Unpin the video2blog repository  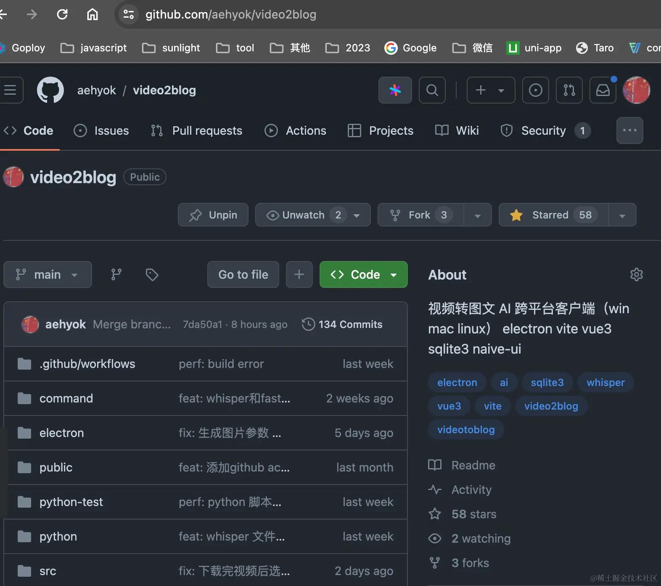(213, 215)
